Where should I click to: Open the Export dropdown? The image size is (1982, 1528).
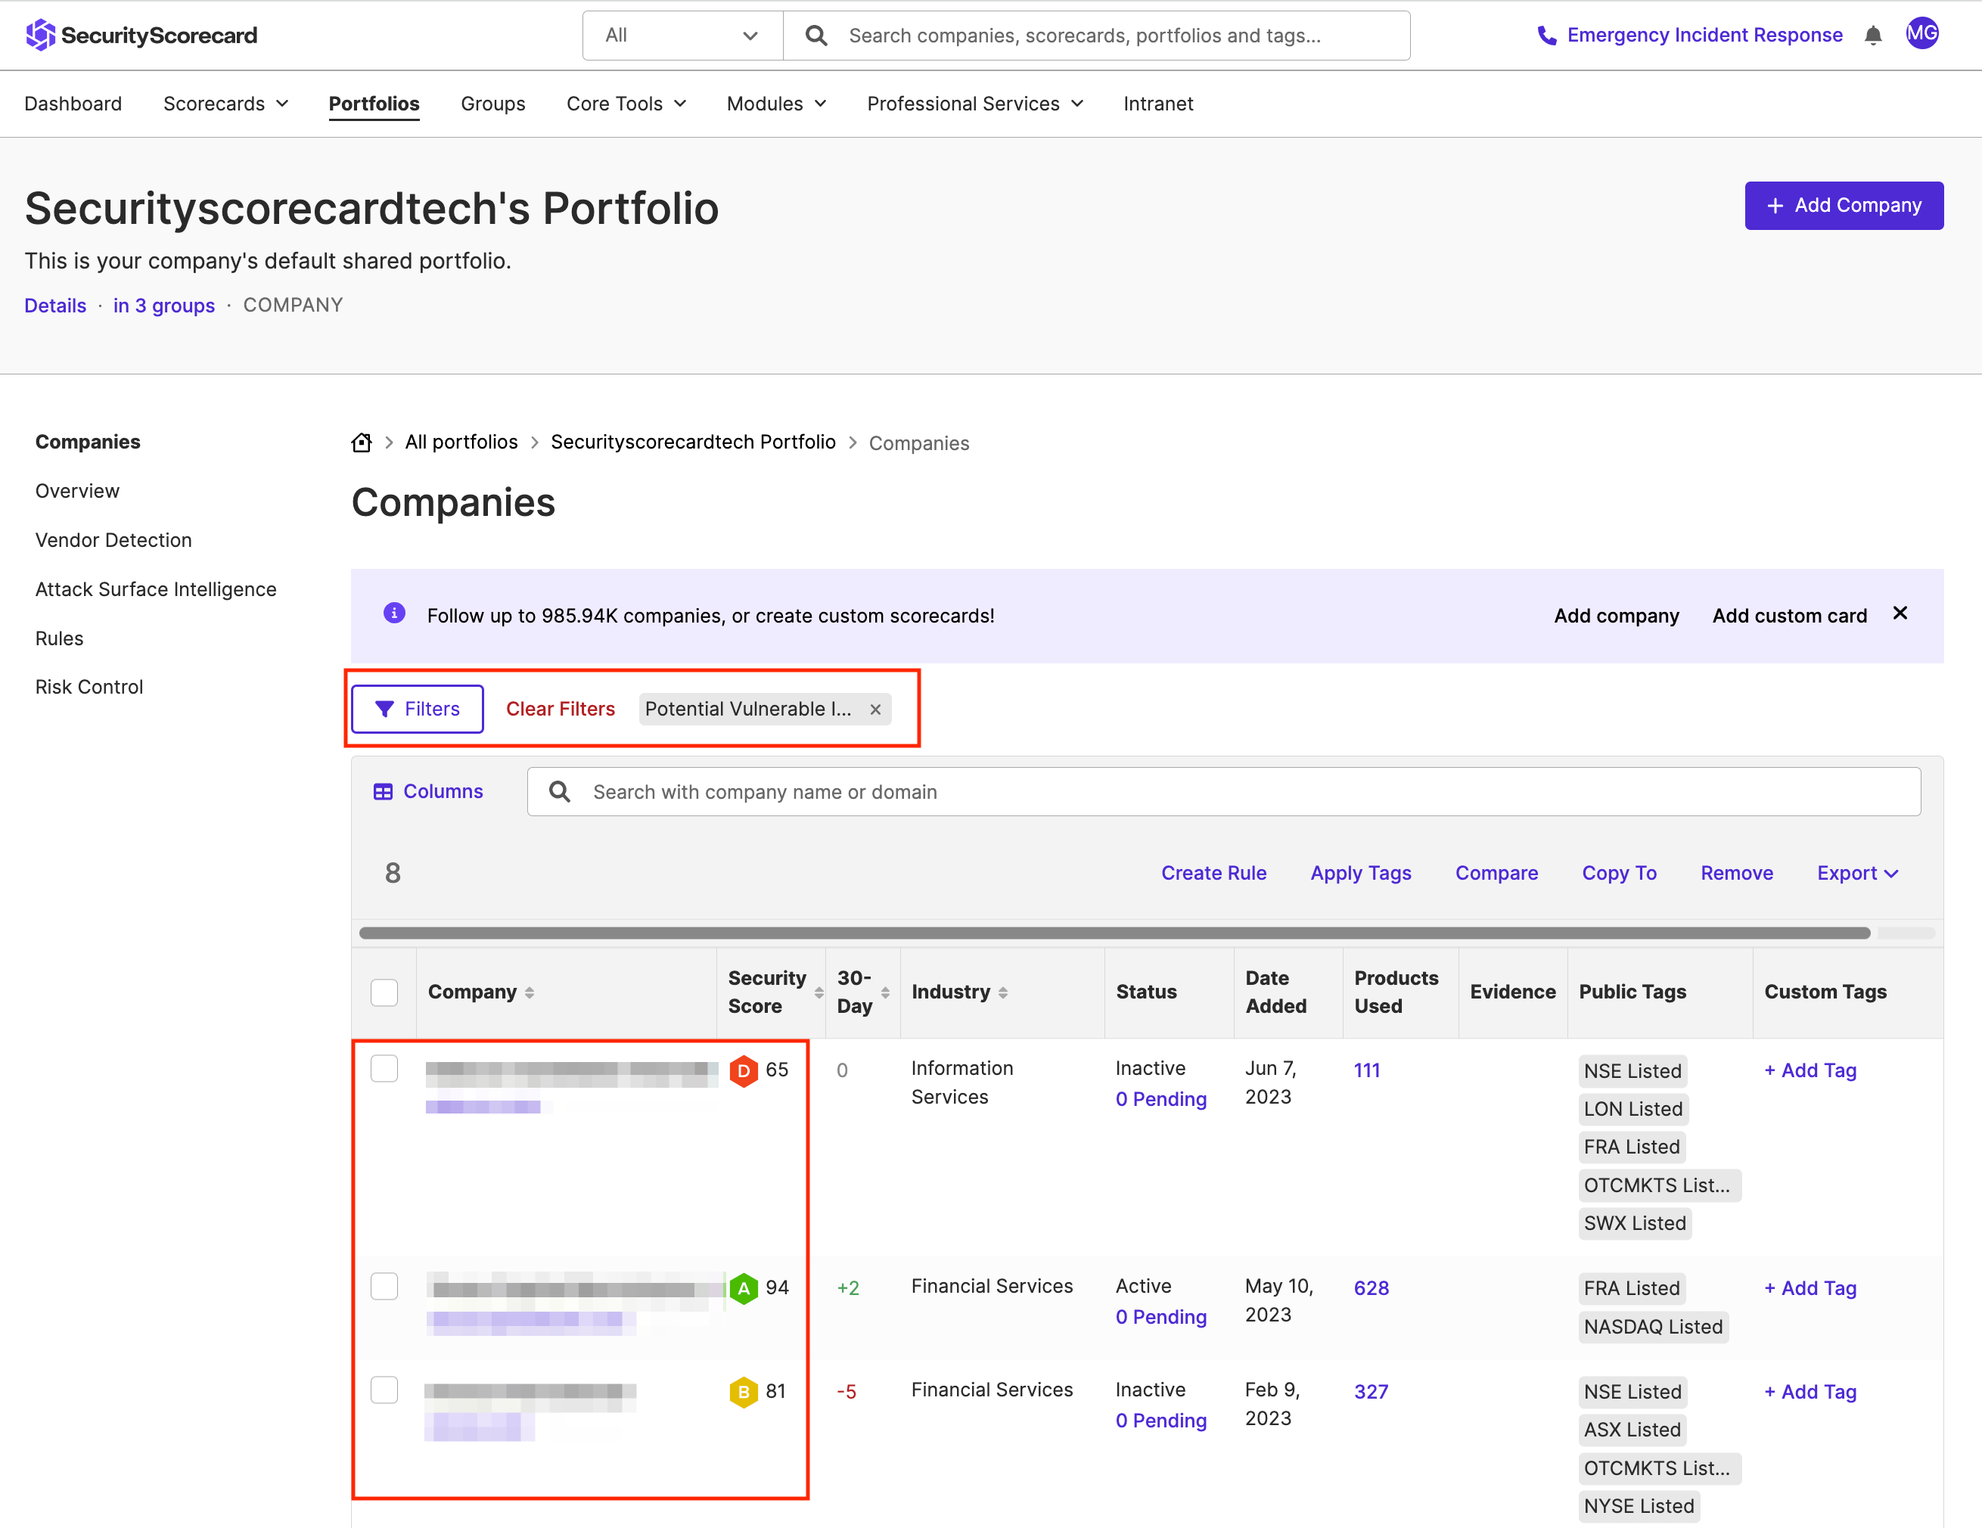[x=1858, y=873]
